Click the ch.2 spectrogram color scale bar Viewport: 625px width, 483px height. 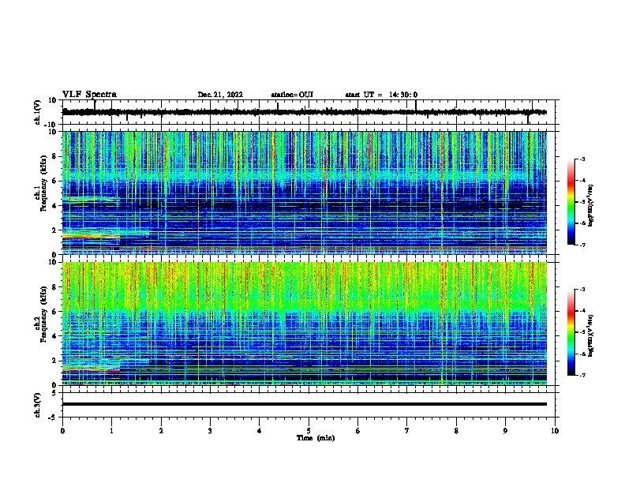(x=571, y=332)
